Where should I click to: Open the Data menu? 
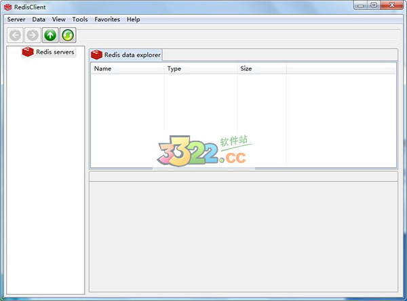39,20
